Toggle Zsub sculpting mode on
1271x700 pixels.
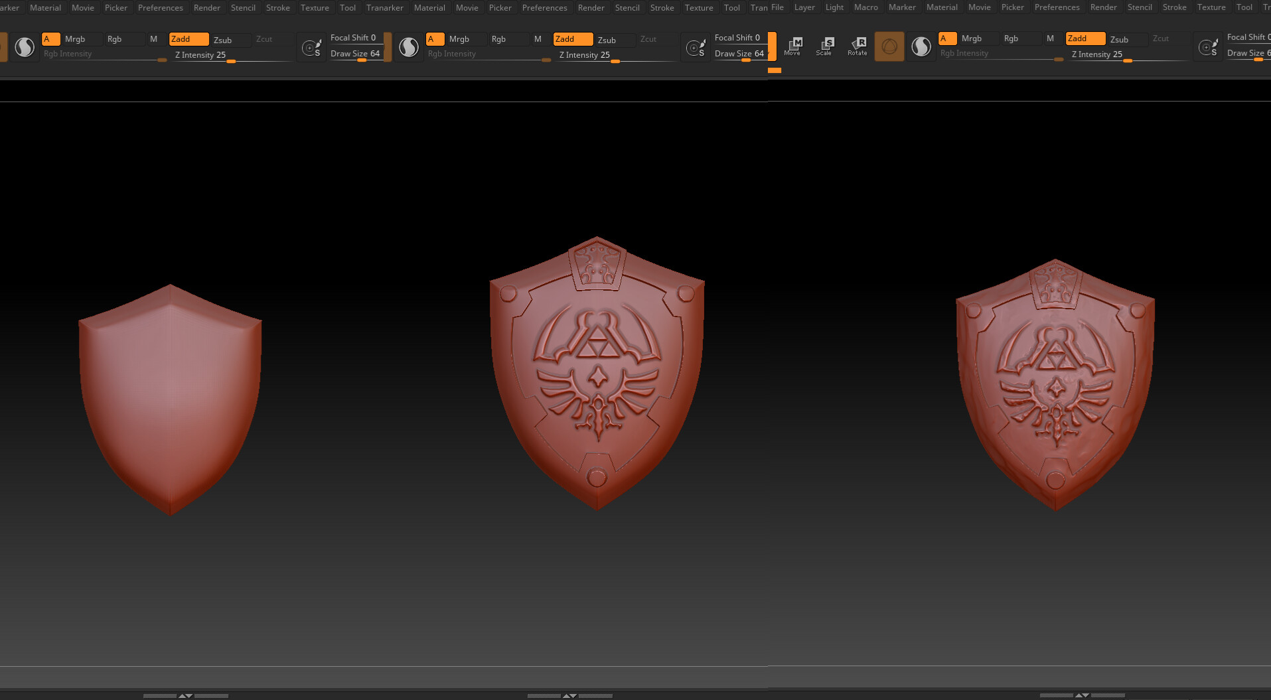point(225,40)
